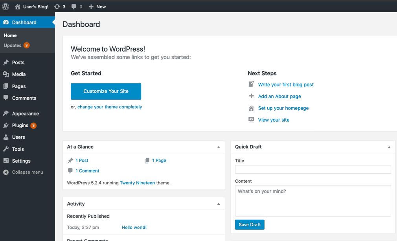The image size is (397, 241).
Task: Check updates using the refresh icon
Action: tap(58, 6)
